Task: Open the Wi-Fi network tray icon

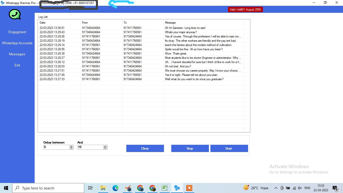Action: coord(294,188)
